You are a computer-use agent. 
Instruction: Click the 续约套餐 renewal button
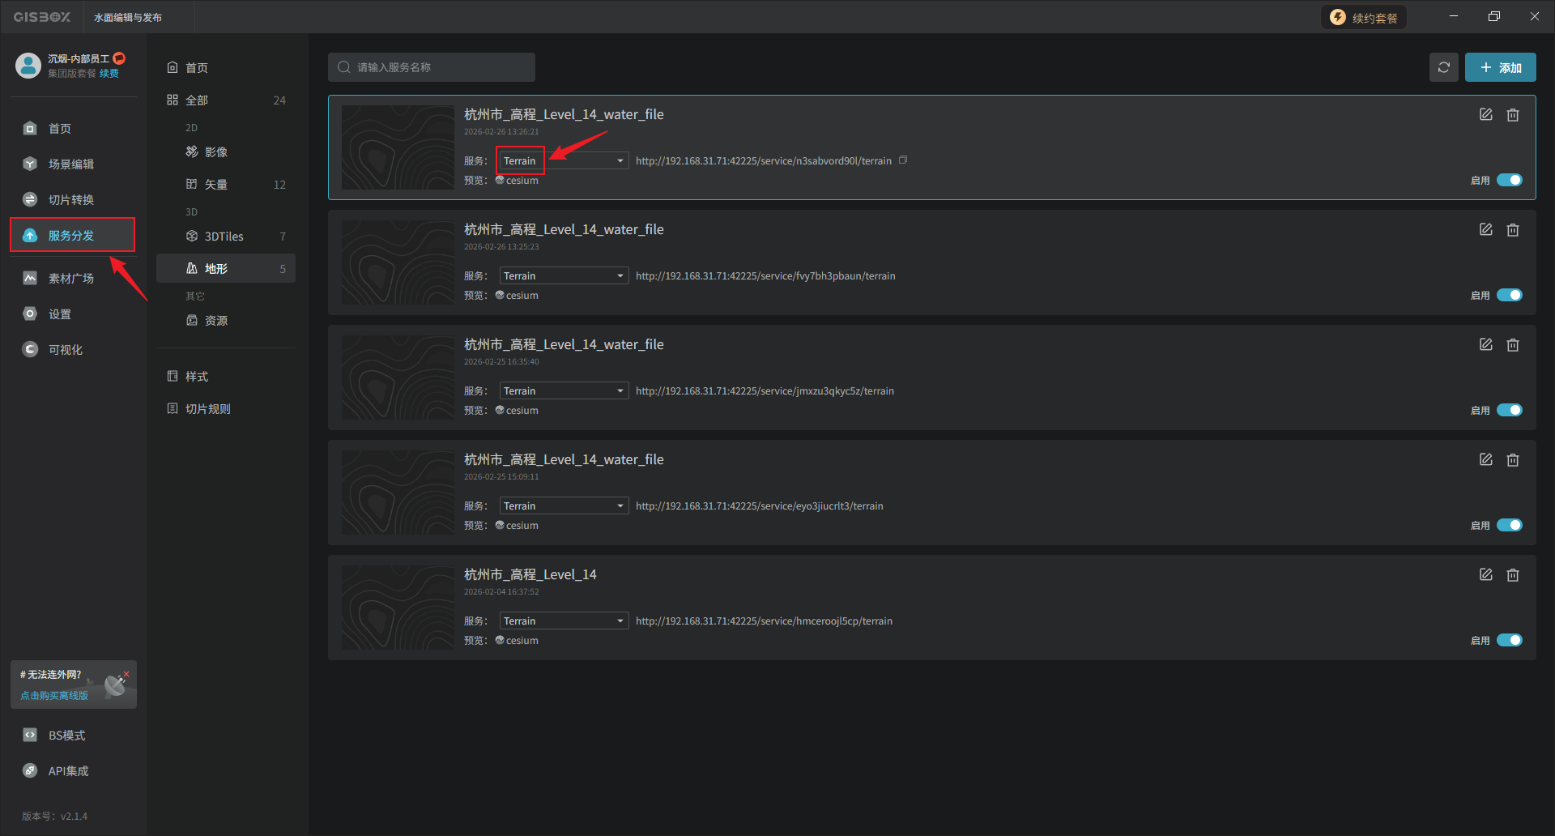click(x=1364, y=18)
